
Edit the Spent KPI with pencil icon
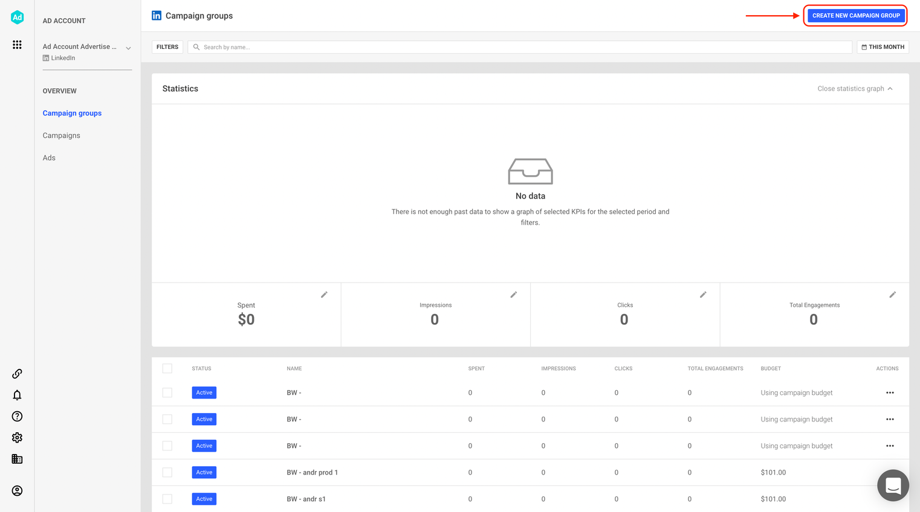point(324,295)
